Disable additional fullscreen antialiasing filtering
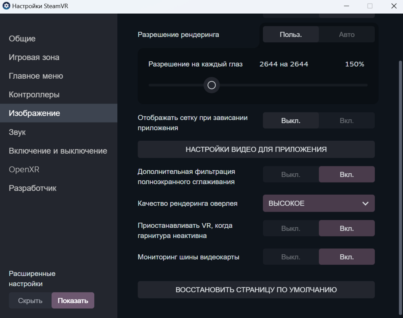 point(291,175)
